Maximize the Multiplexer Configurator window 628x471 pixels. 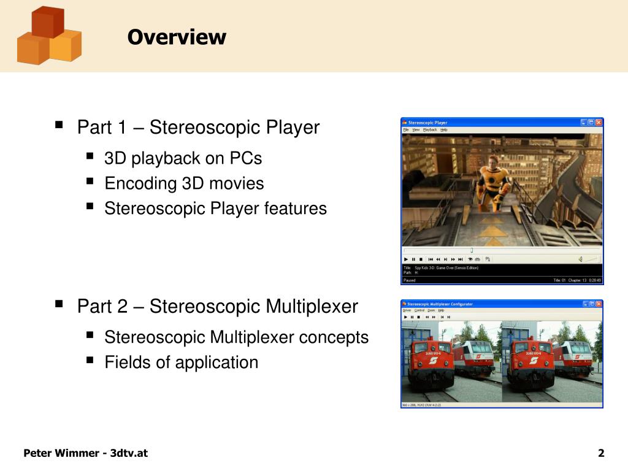click(x=592, y=304)
